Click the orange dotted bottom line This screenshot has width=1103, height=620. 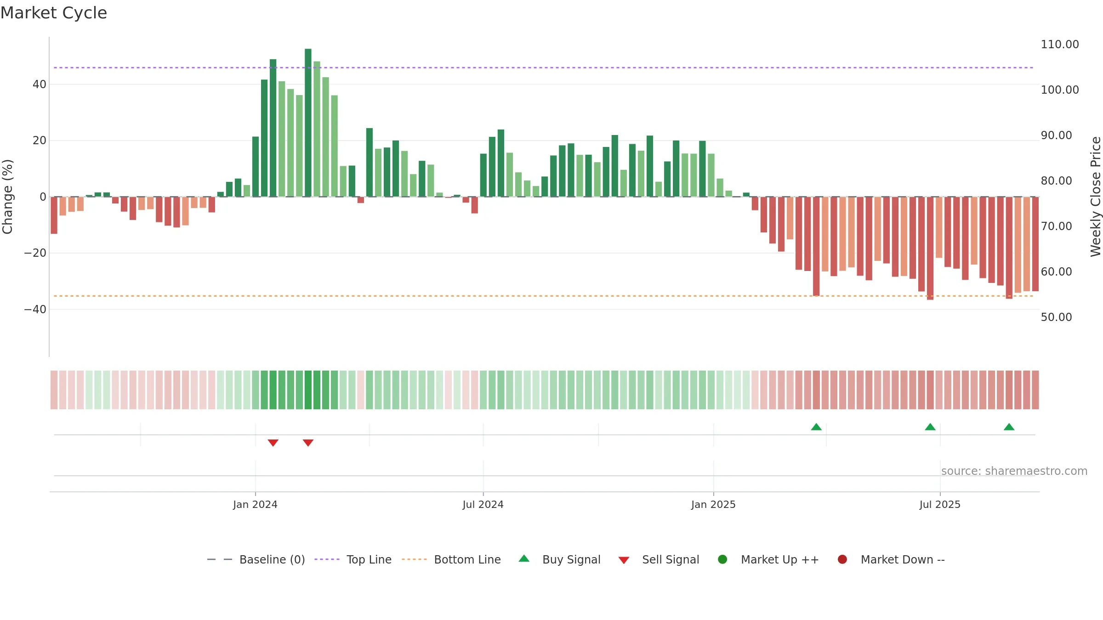[543, 296]
